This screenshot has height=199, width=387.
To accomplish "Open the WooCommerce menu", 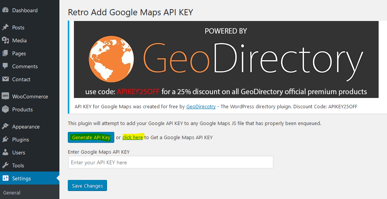I will coord(30,96).
